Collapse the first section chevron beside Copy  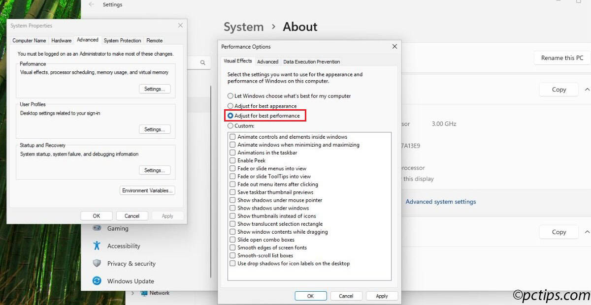(x=587, y=90)
